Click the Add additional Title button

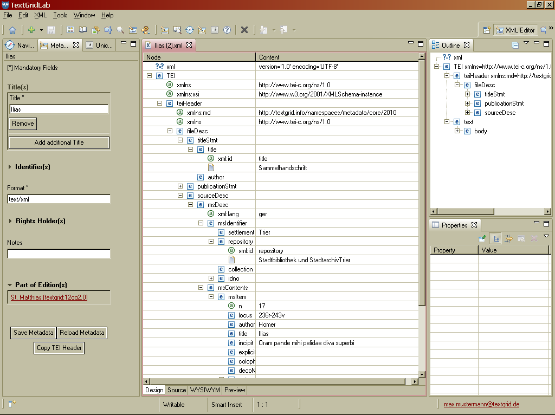59,142
